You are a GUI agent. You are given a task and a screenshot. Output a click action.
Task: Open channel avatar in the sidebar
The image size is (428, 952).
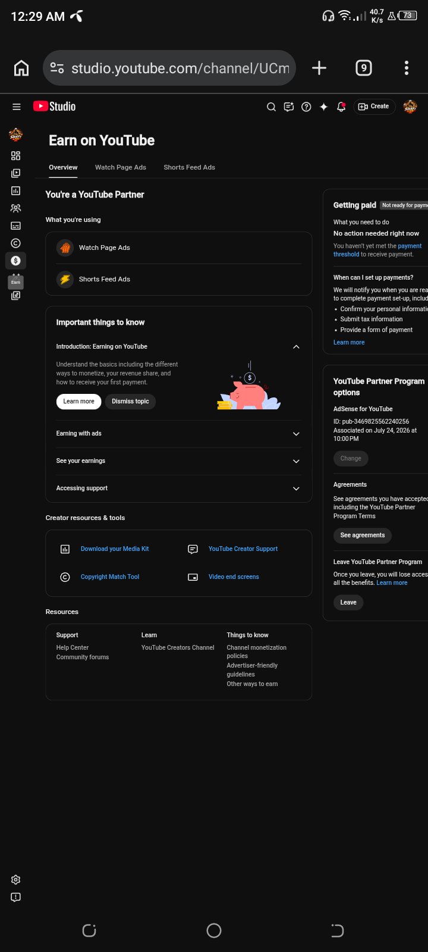click(x=16, y=134)
